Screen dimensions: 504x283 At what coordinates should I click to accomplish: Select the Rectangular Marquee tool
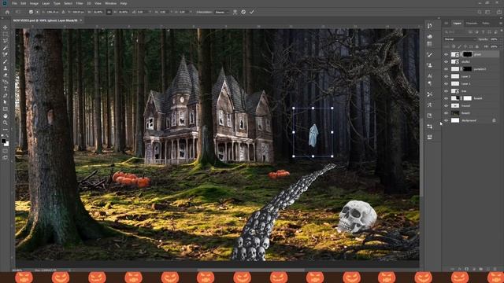coord(6,35)
